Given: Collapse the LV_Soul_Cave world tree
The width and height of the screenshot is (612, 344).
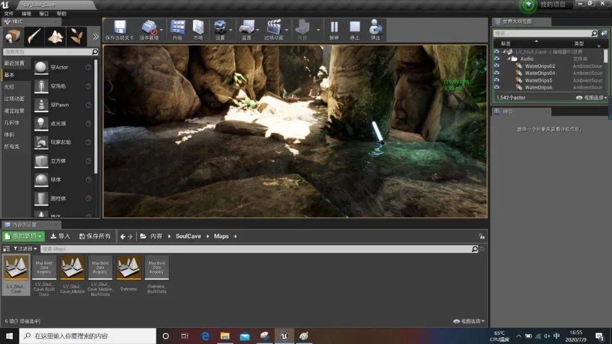Looking at the screenshot, I should pyautogui.click(x=504, y=51).
